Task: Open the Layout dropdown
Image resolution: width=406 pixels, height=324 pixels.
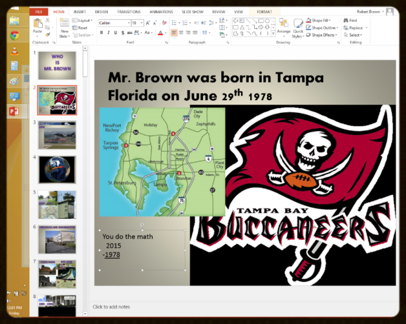Action: coord(82,21)
